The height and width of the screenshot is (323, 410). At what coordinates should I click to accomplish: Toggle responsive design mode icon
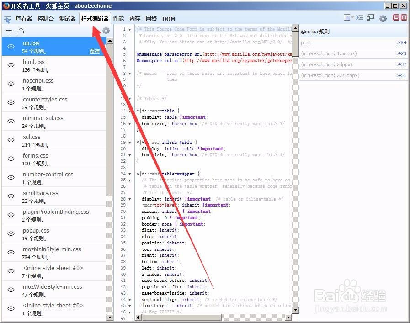click(370, 18)
